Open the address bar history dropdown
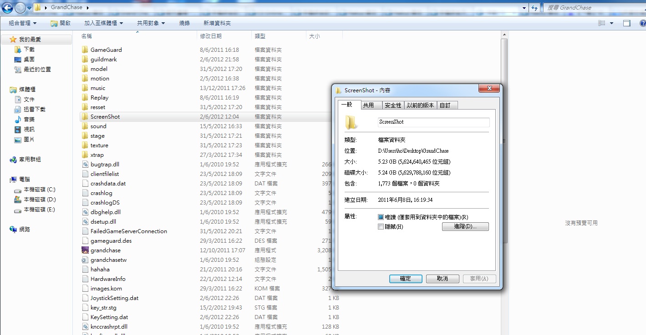The height and width of the screenshot is (335, 646). [524, 8]
